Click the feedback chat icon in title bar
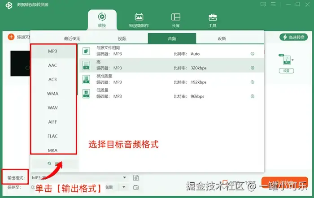Screen dimensions: 314x198 click(263, 4)
